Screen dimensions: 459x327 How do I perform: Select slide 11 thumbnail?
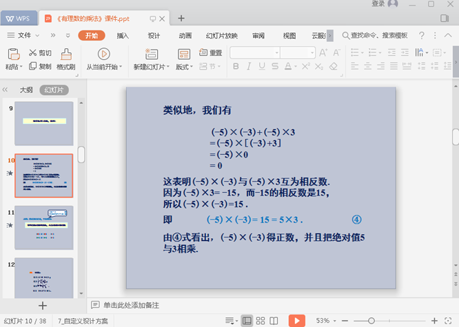[44, 228]
